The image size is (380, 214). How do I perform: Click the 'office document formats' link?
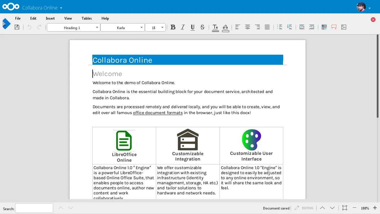tap(158, 113)
